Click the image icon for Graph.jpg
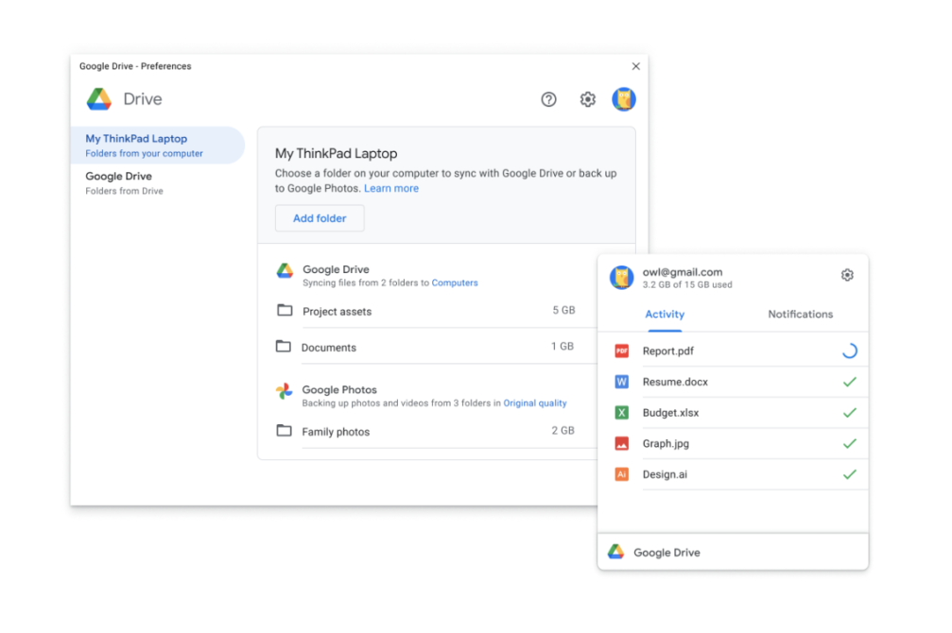Viewport: 952px width, 633px height. coord(622,444)
